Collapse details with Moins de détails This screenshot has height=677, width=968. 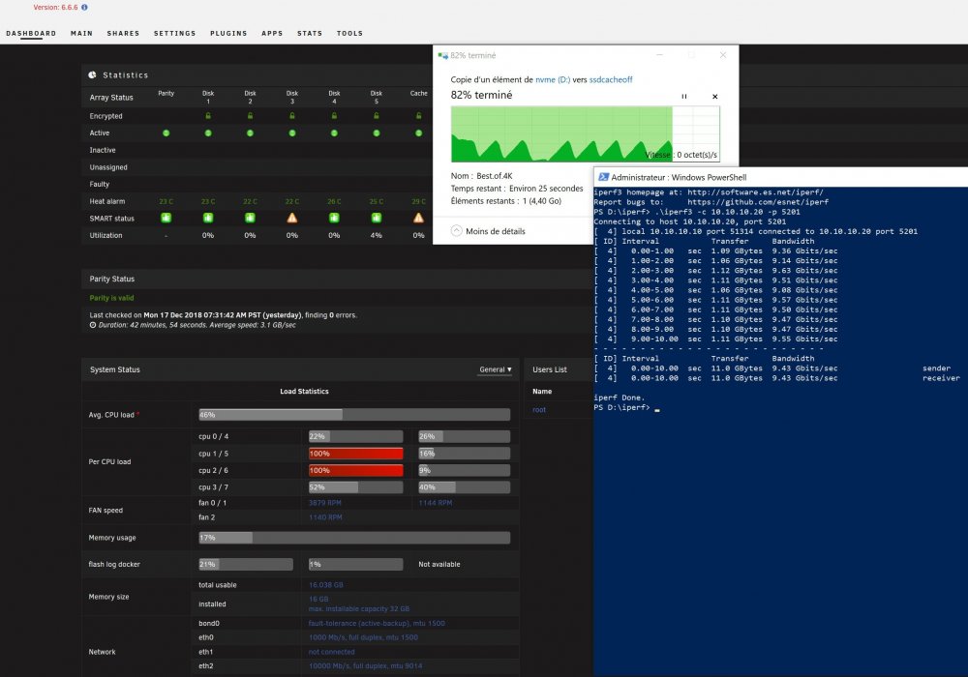click(488, 231)
